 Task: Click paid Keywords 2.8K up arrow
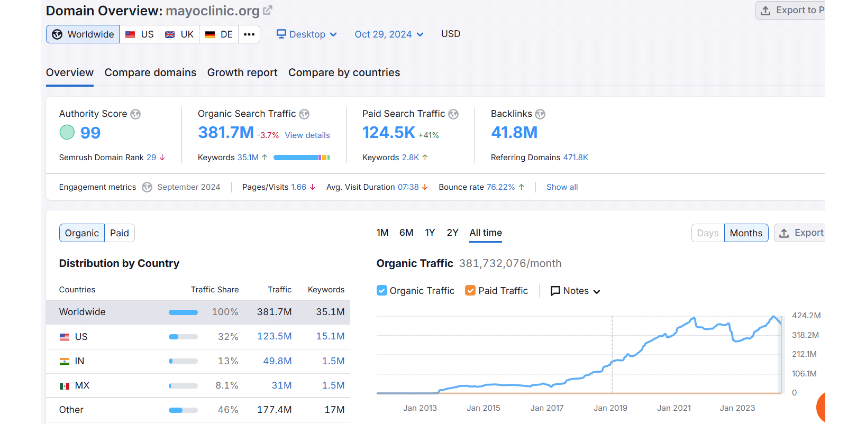click(425, 158)
